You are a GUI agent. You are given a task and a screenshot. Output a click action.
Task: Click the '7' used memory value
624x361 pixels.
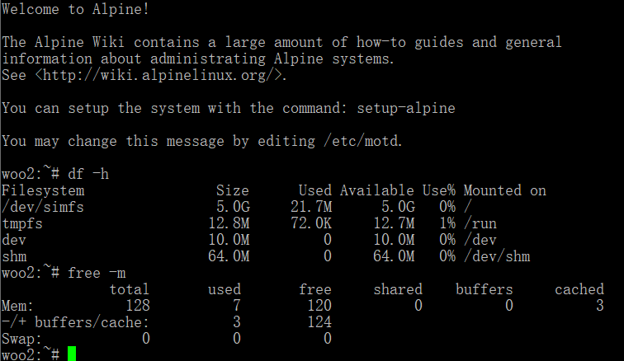pyautogui.click(x=237, y=306)
